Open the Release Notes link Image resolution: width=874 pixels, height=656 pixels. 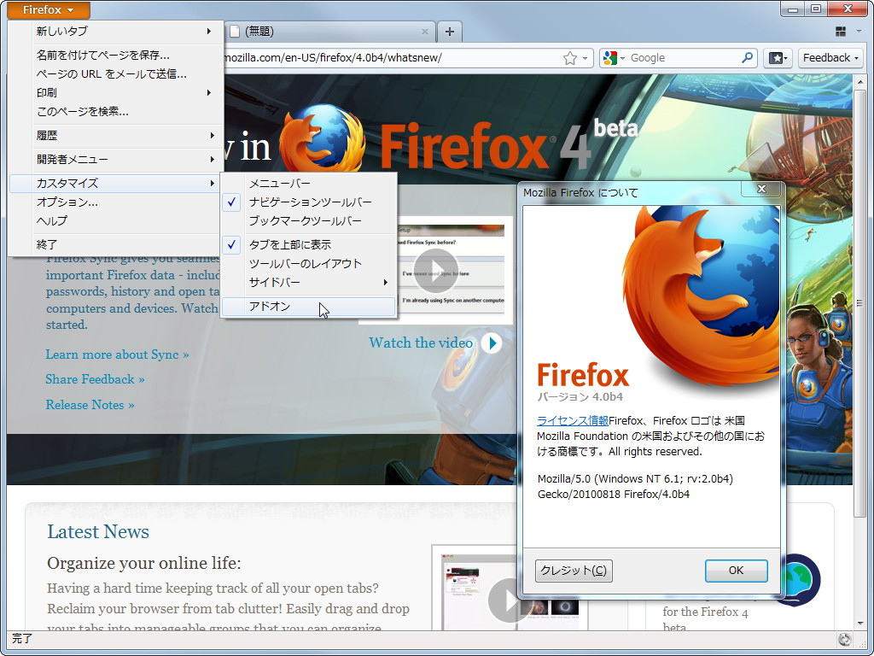(x=90, y=404)
